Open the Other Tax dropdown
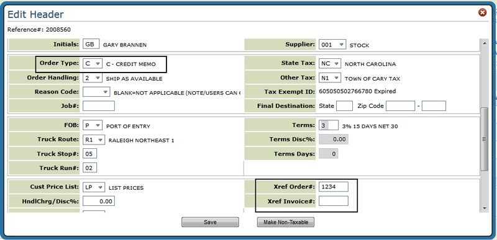497x240 pixels. pos(330,78)
